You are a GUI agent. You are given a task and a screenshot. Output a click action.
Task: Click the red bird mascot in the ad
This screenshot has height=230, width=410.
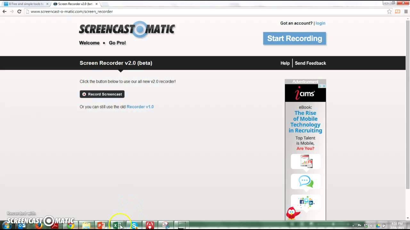292,213
